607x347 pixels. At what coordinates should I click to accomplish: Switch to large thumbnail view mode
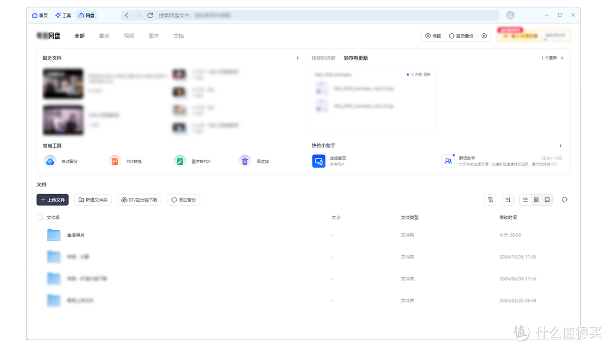547,200
